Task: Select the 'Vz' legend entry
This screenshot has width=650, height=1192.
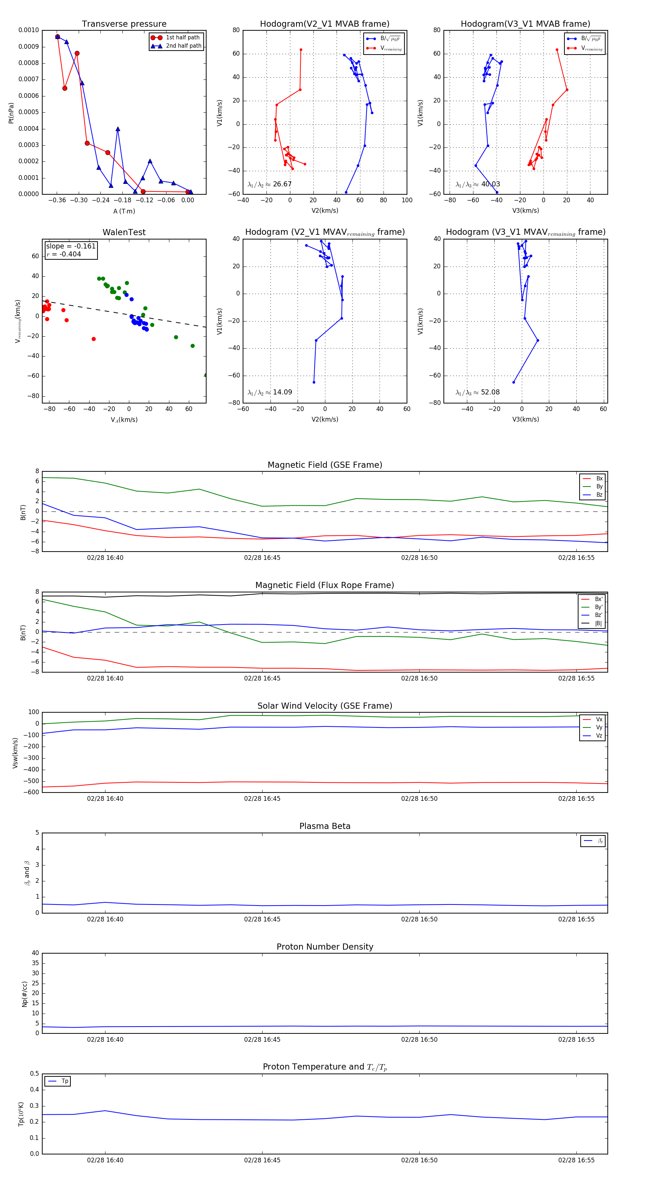Action: (593, 736)
